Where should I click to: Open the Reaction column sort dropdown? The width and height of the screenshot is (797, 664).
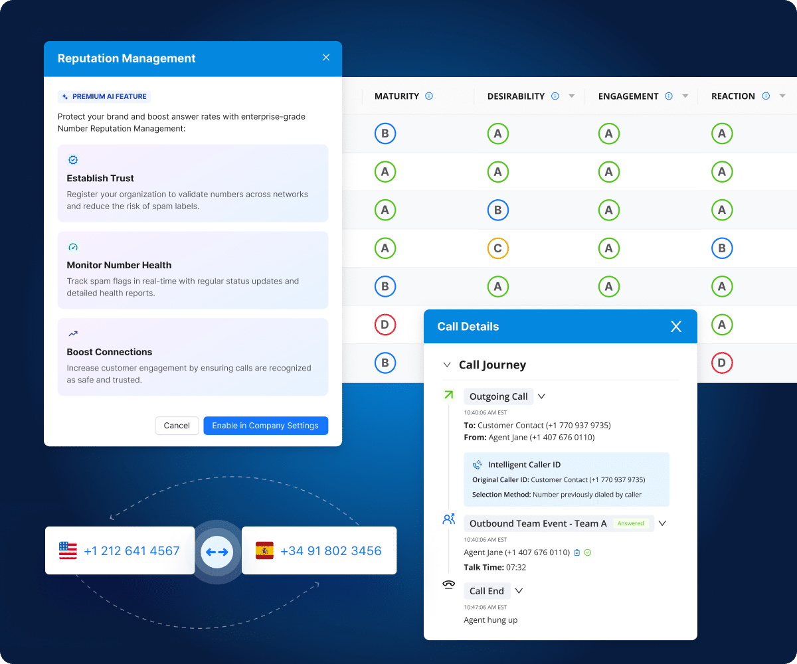tap(782, 96)
